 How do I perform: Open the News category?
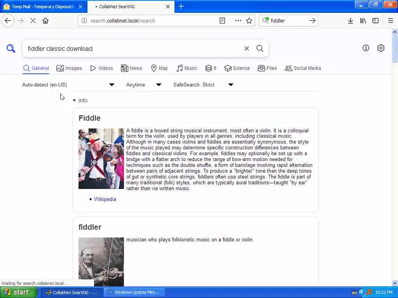coord(131,68)
